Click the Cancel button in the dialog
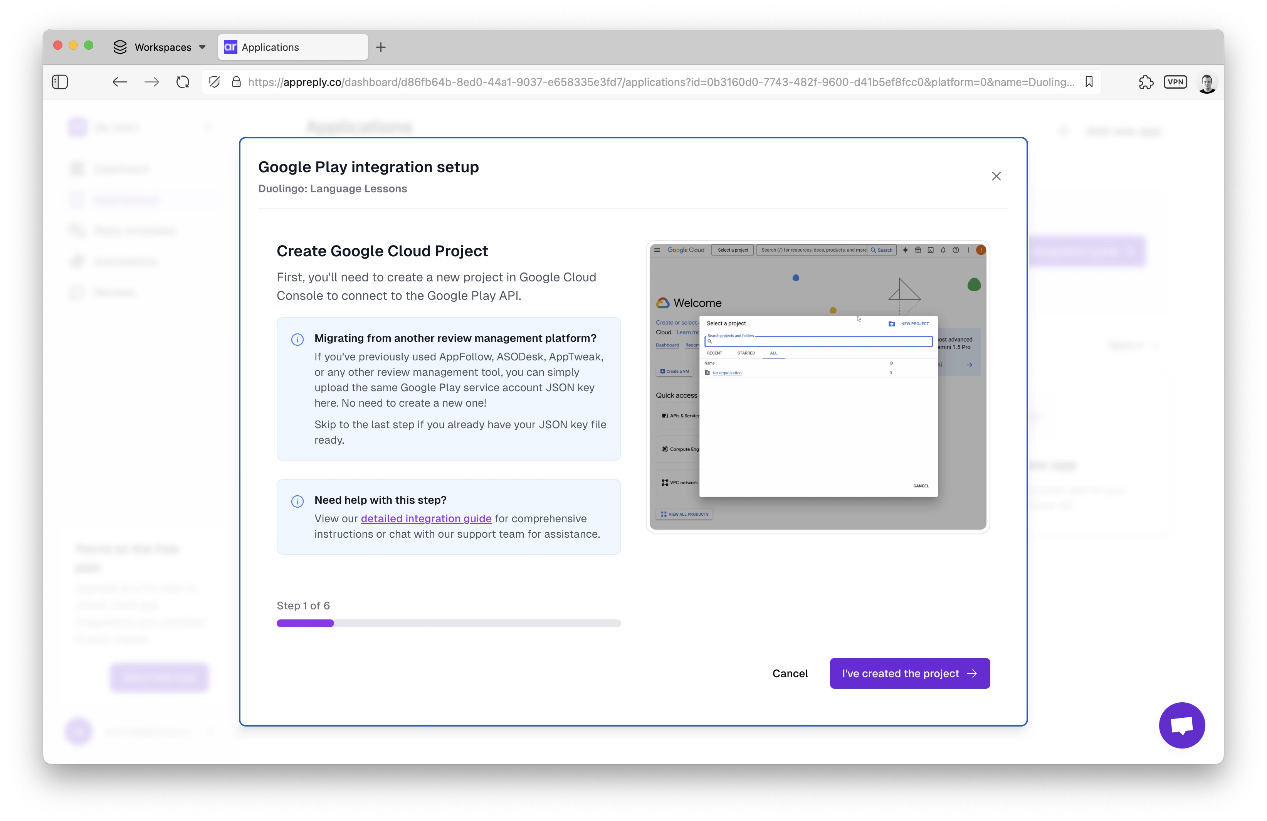 coord(790,673)
